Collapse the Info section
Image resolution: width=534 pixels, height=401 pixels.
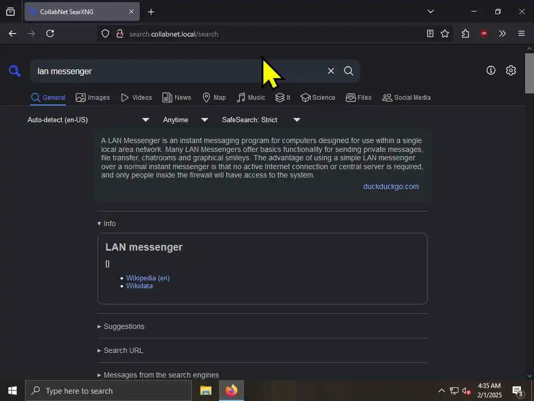click(106, 223)
